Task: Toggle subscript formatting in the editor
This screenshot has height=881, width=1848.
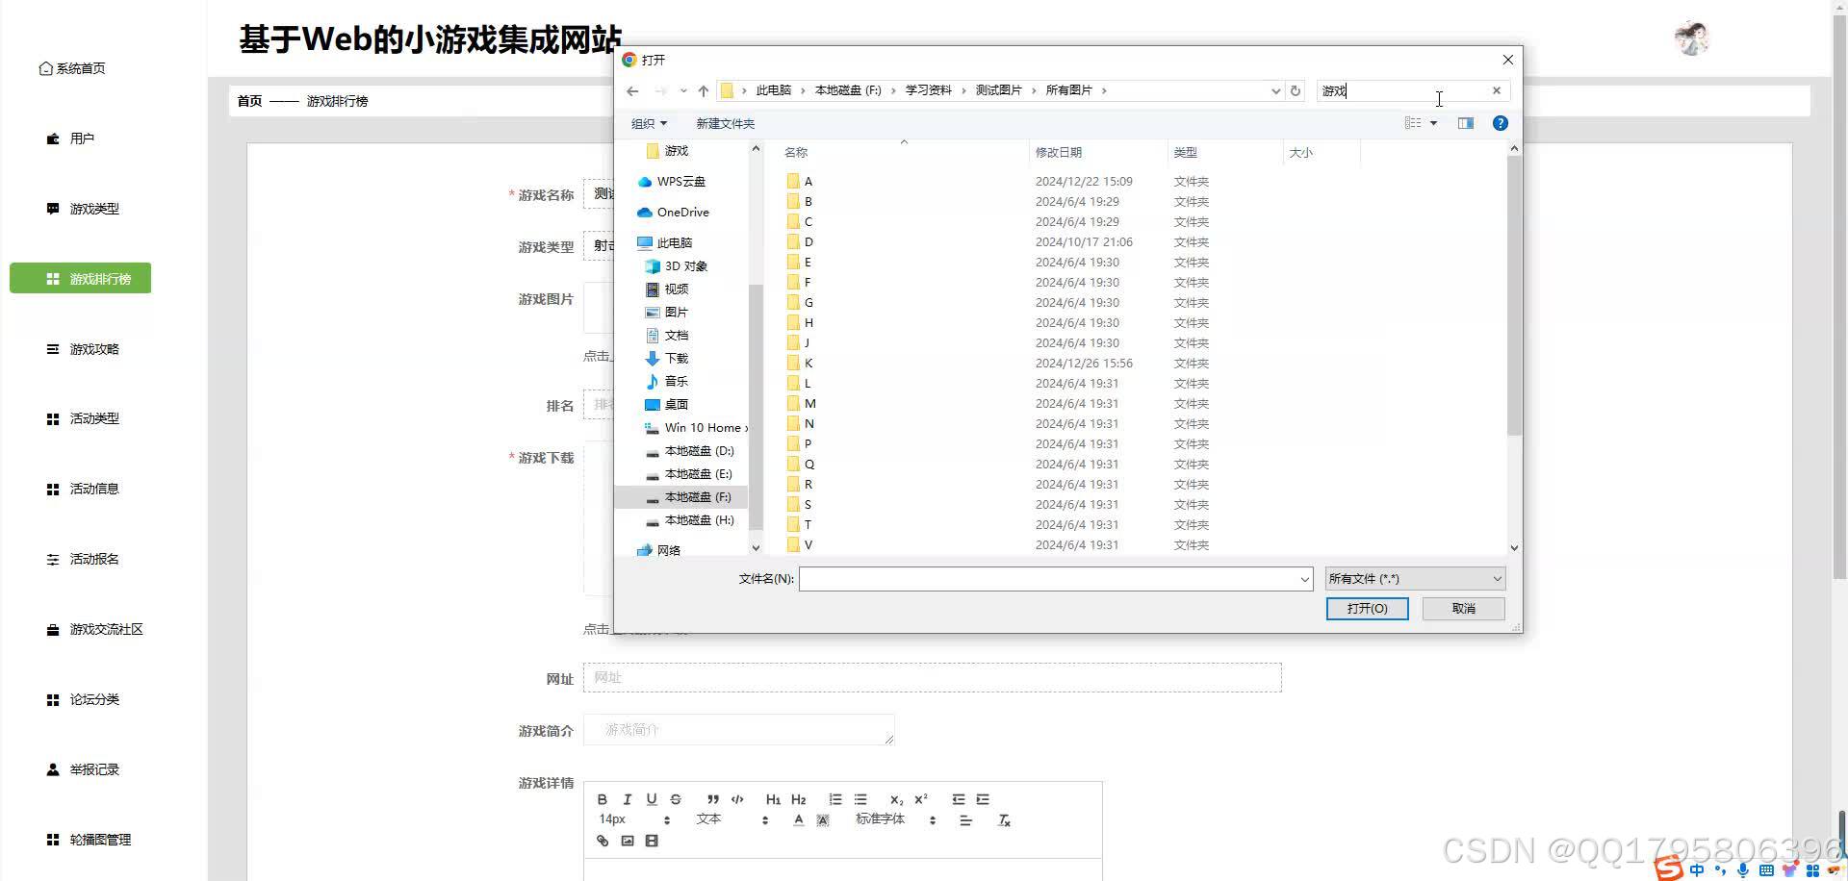Action: click(896, 799)
